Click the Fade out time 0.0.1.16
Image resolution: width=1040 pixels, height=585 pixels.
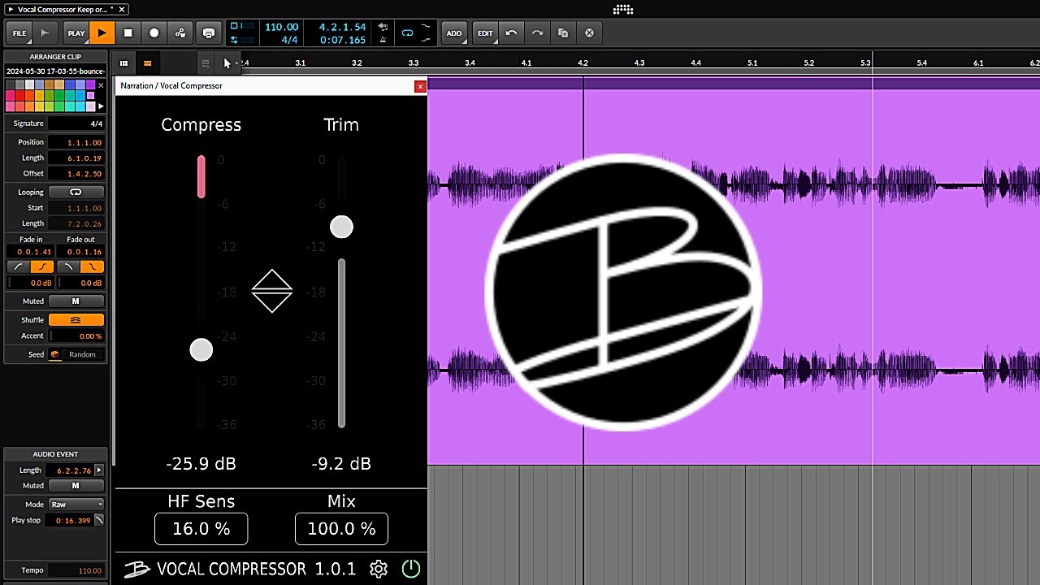[x=80, y=252]
